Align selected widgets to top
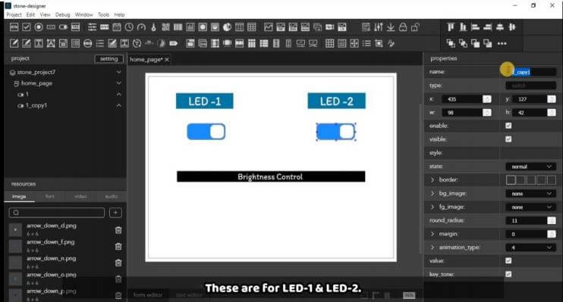563x302 pixels. point(451,27)
